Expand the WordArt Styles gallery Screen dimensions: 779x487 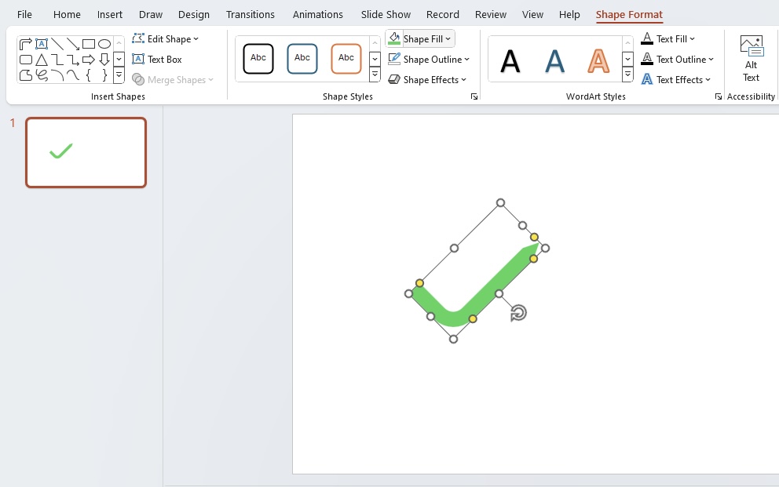(628, 75)
